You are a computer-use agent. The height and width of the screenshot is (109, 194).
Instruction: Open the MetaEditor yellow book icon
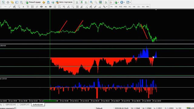(x=44, y=2)
